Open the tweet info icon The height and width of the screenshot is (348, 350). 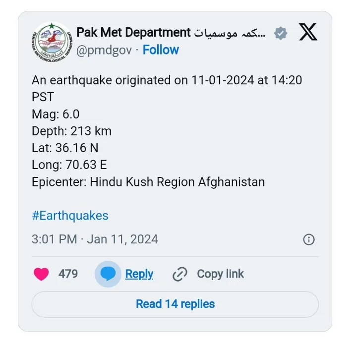point(308,239)
